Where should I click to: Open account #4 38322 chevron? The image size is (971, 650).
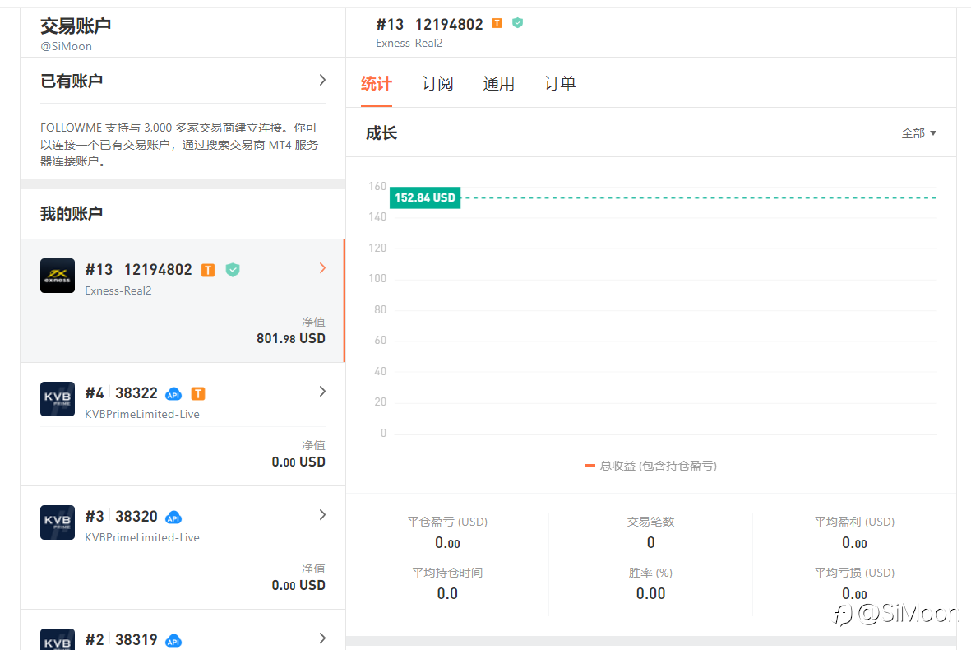322,391
